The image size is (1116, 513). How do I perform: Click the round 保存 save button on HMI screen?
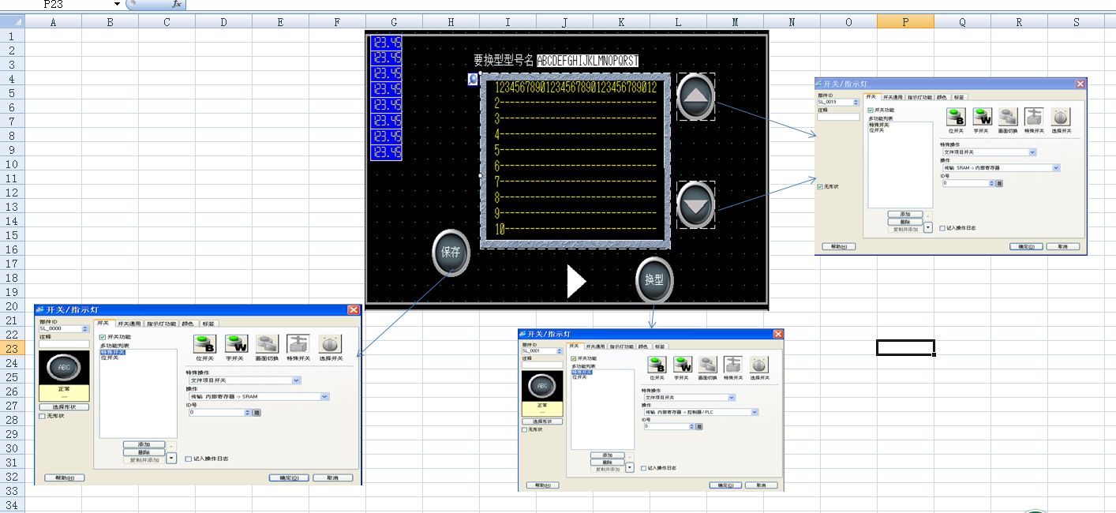(x=451, y=253)
